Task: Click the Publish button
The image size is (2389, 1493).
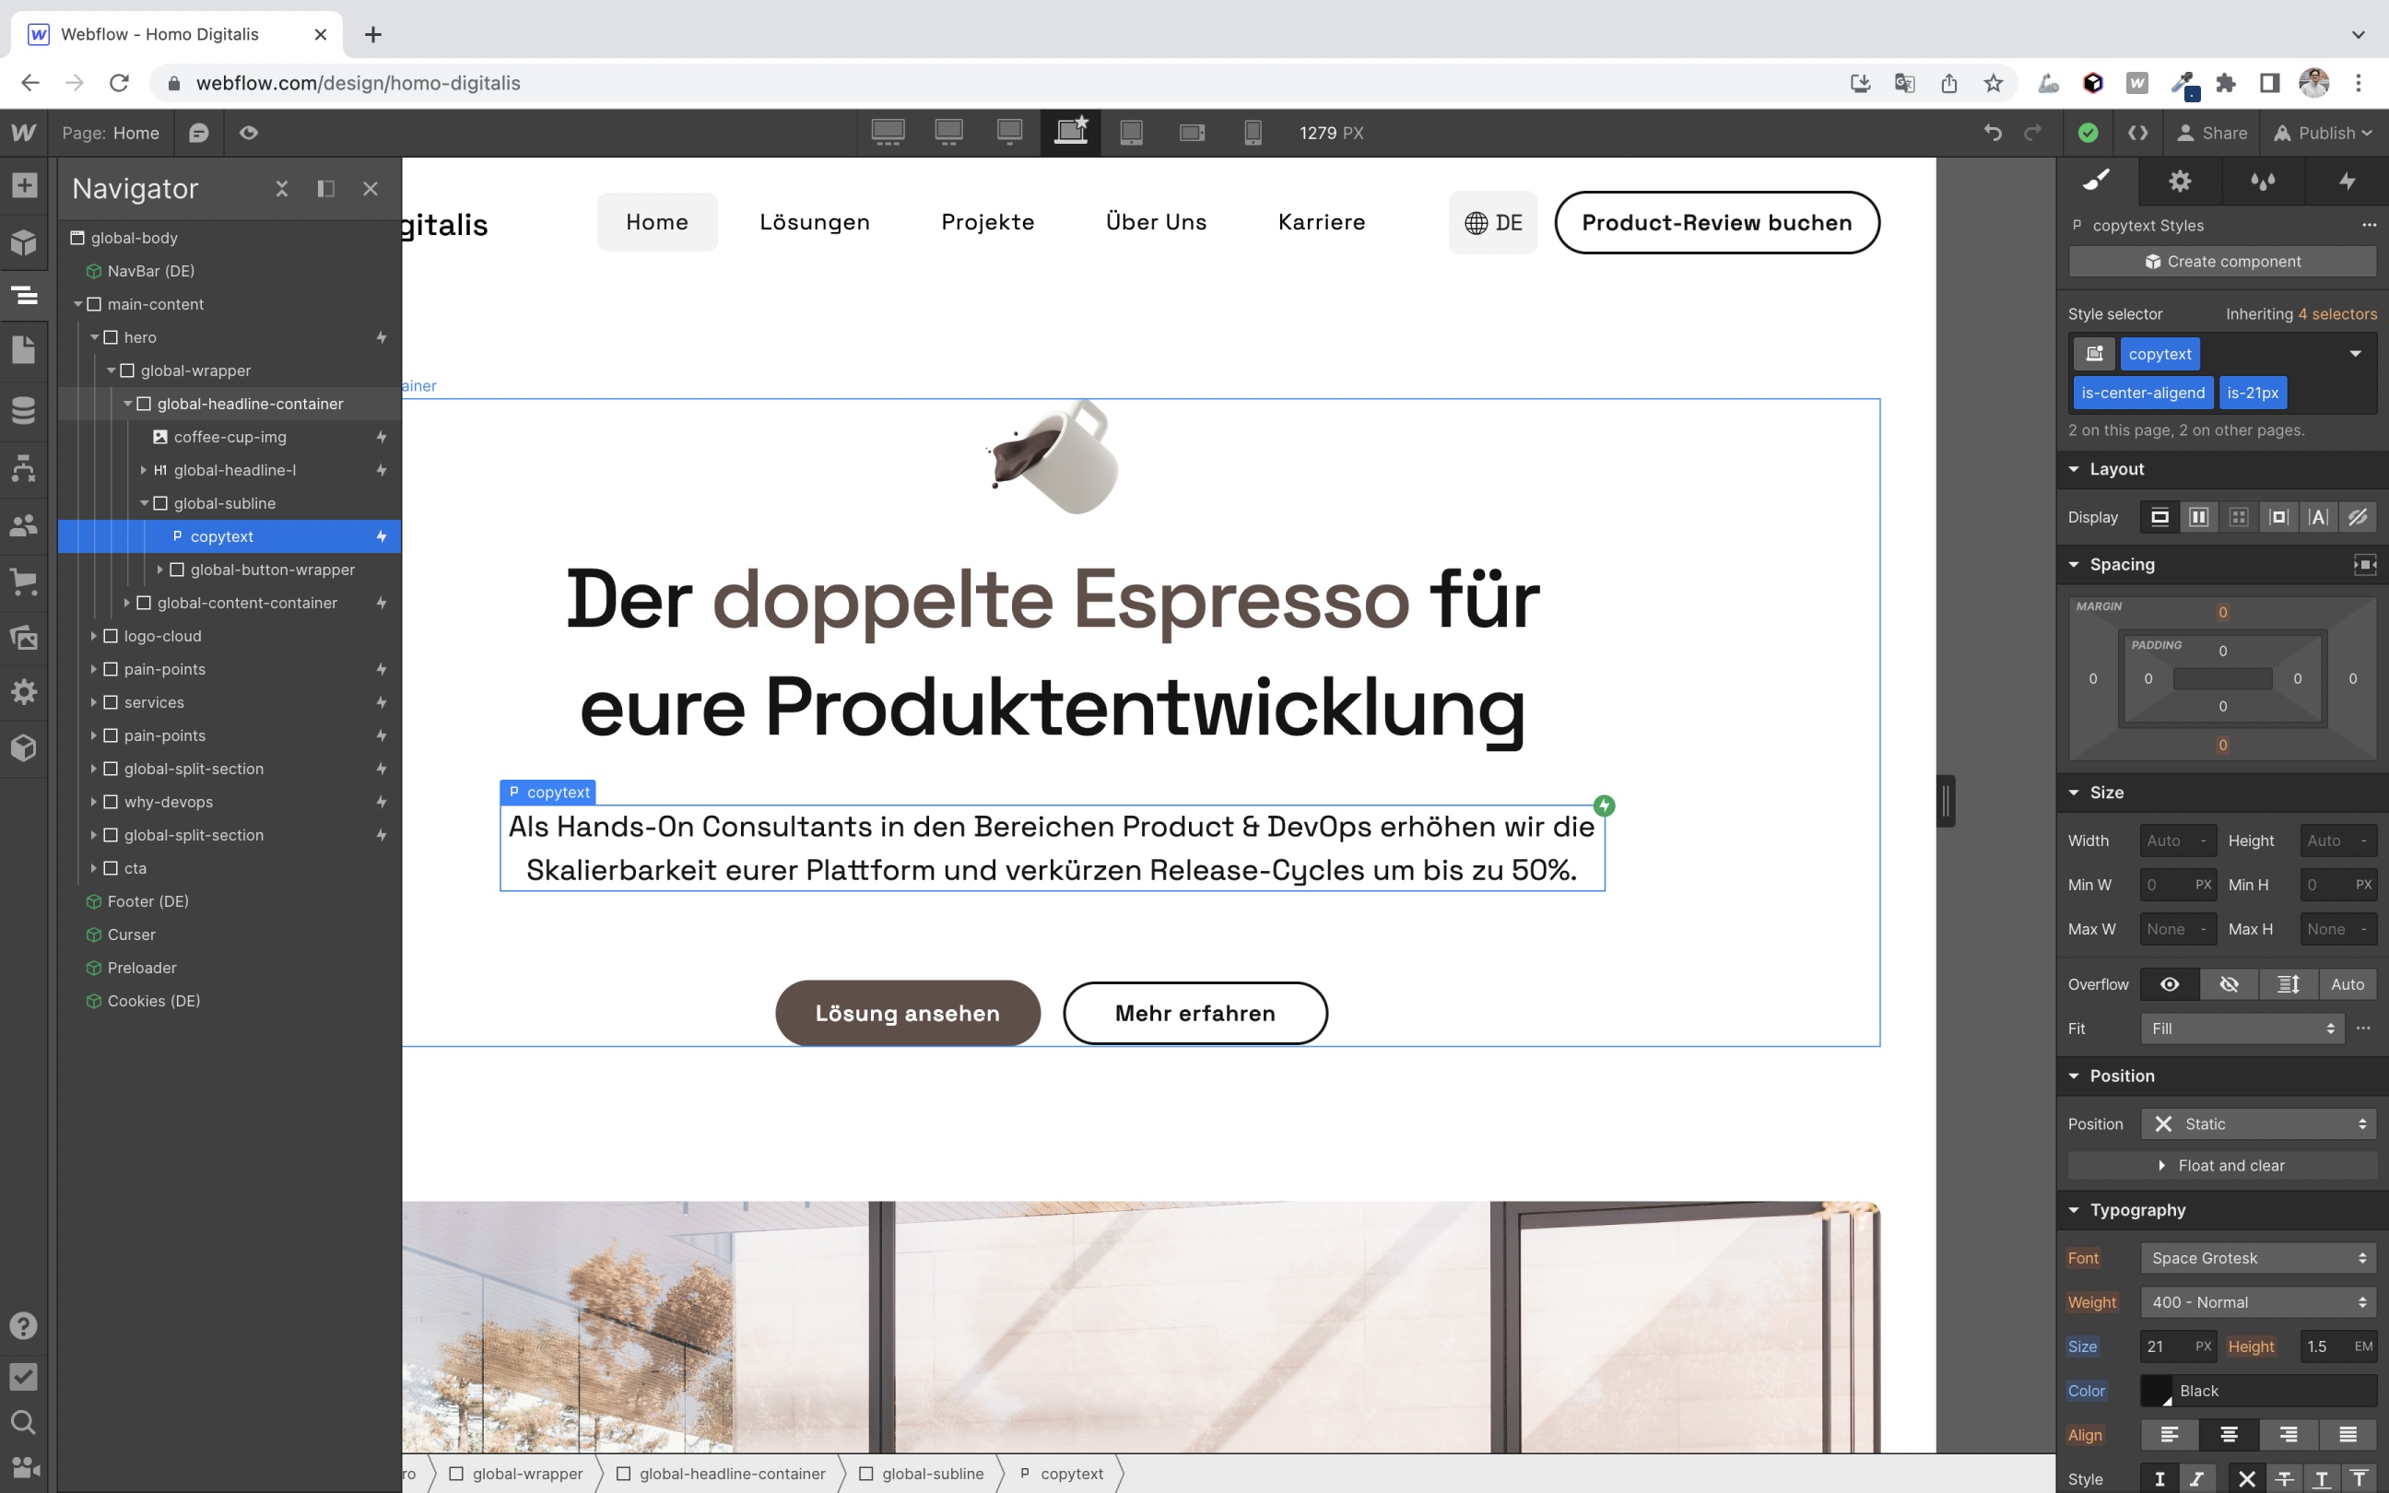Action: coord(2323,134)
